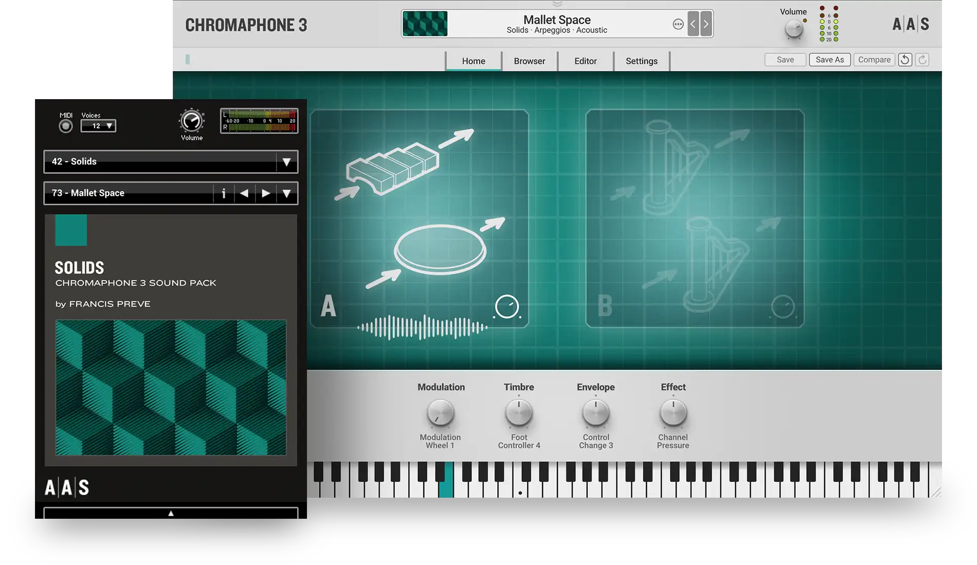Toggle the MIDI indicator
This screenshot has height=565, width=977.
(x=65, y=126)
